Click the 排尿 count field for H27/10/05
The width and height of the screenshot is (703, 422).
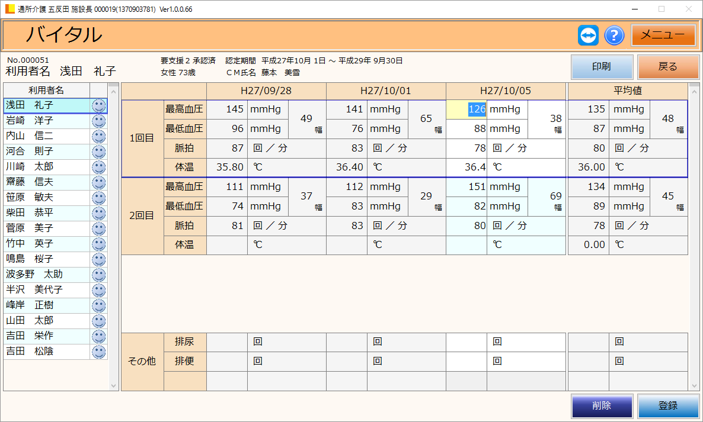pos(466,342)
